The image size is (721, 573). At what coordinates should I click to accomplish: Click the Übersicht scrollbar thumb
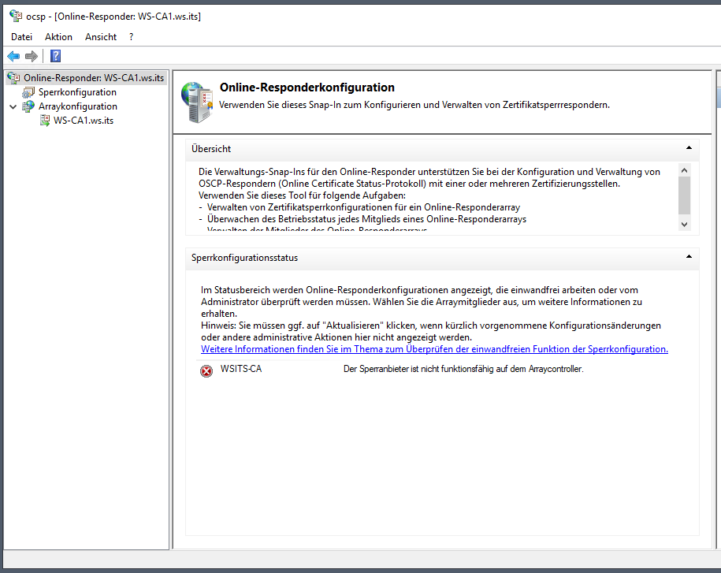[684, 195]
